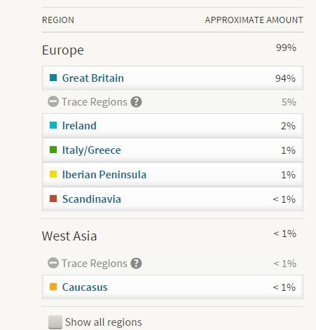Click the West Asia heading
316x330 pixels.
click(69, 236)
